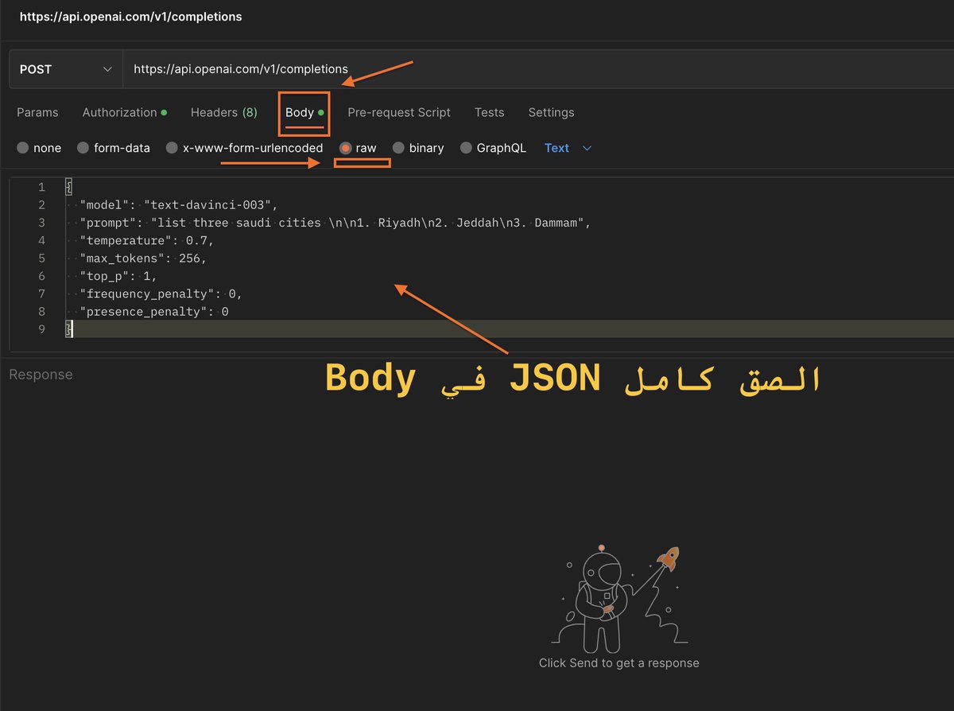Switch to the Params tab

tap(37, 112)
